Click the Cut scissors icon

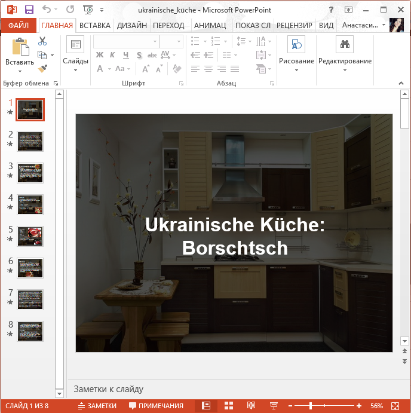click(42, 41)
